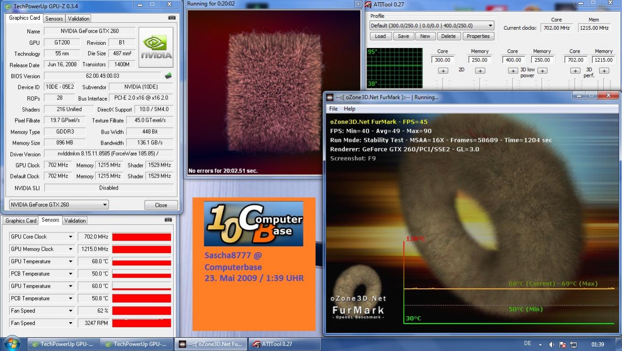Open dropdown for PCB Temperature 50.0 °C row
The width and height of the screenshot is (622, 351).
70,274
